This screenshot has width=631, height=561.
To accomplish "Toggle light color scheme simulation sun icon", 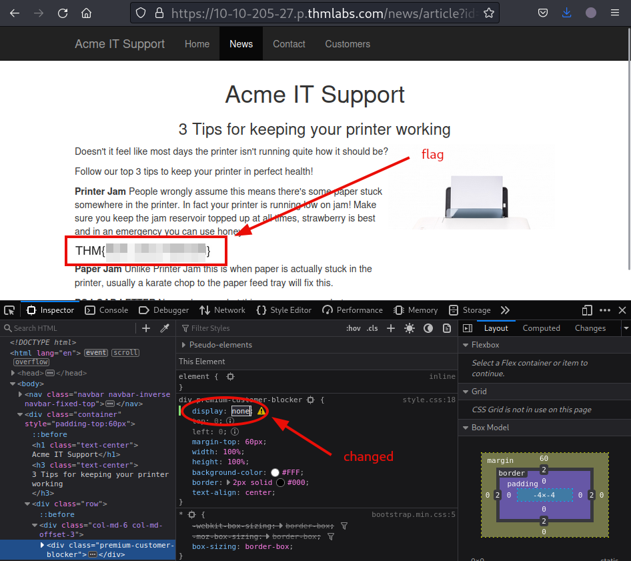I will 409,328.
